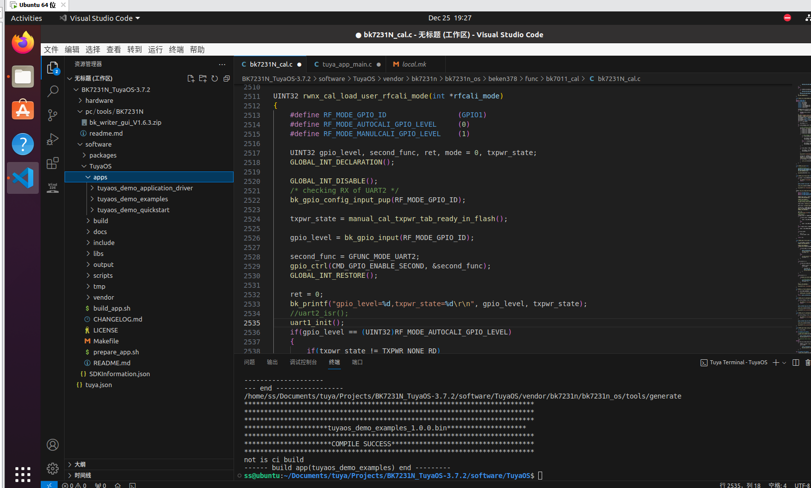The height and width of the screenshot is (488, 811).
Task: Show Applications grid in the dock
Action: tap(23, 474)
